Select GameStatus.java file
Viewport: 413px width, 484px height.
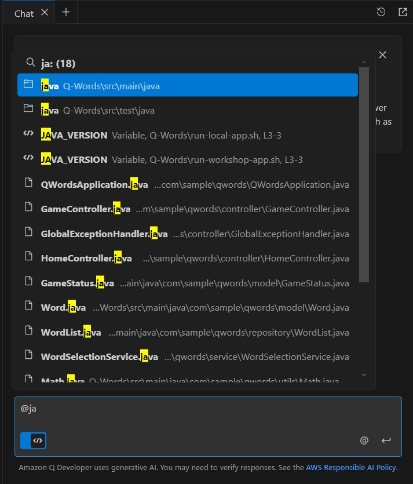(x=188, y=283)
